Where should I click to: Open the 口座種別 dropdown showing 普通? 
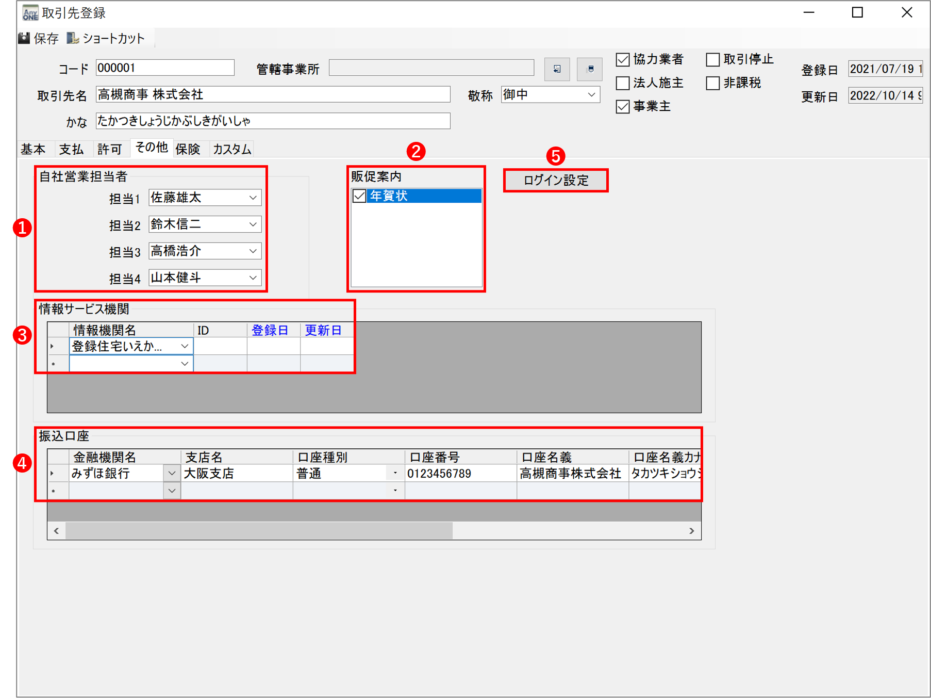(395, 474)
